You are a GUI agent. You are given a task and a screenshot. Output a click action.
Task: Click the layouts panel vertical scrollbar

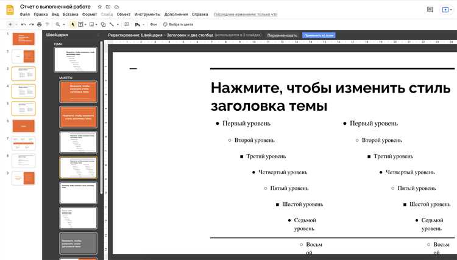coord(101,118)
